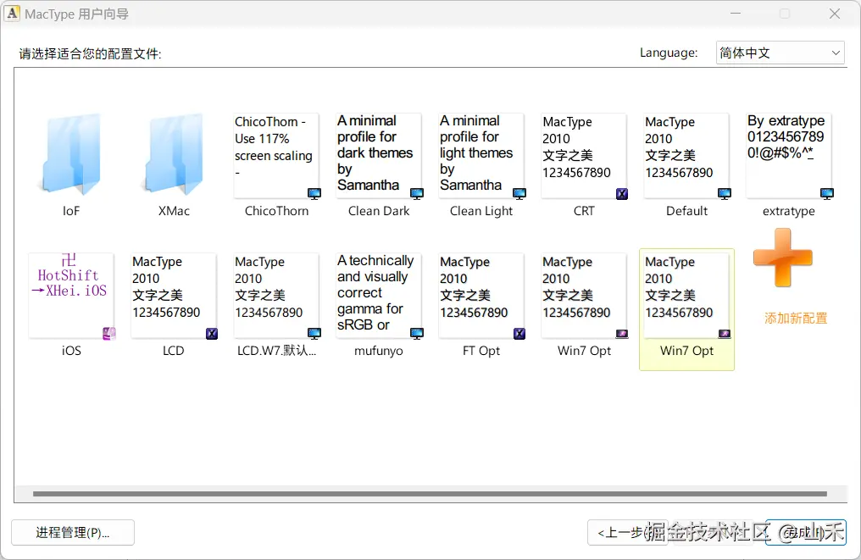Image resolution: width=861 pixels, height=560 pixels.
Task: Close the MacType 用户向导 window
Action: pos(835,14)
